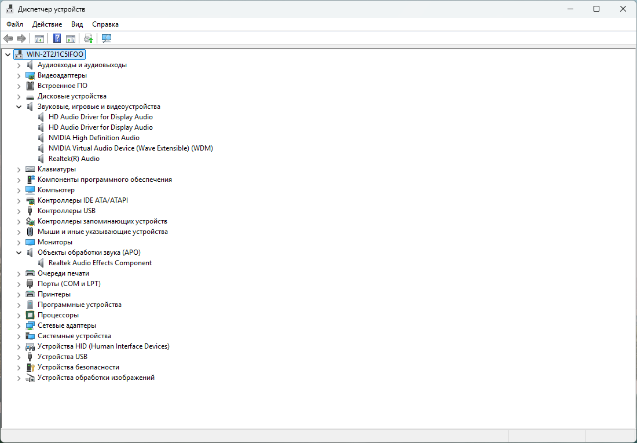The image size is (637, 443).
Task: Scan for hardware changes with the monitor-magnifier icon
Action: (107, 39)
